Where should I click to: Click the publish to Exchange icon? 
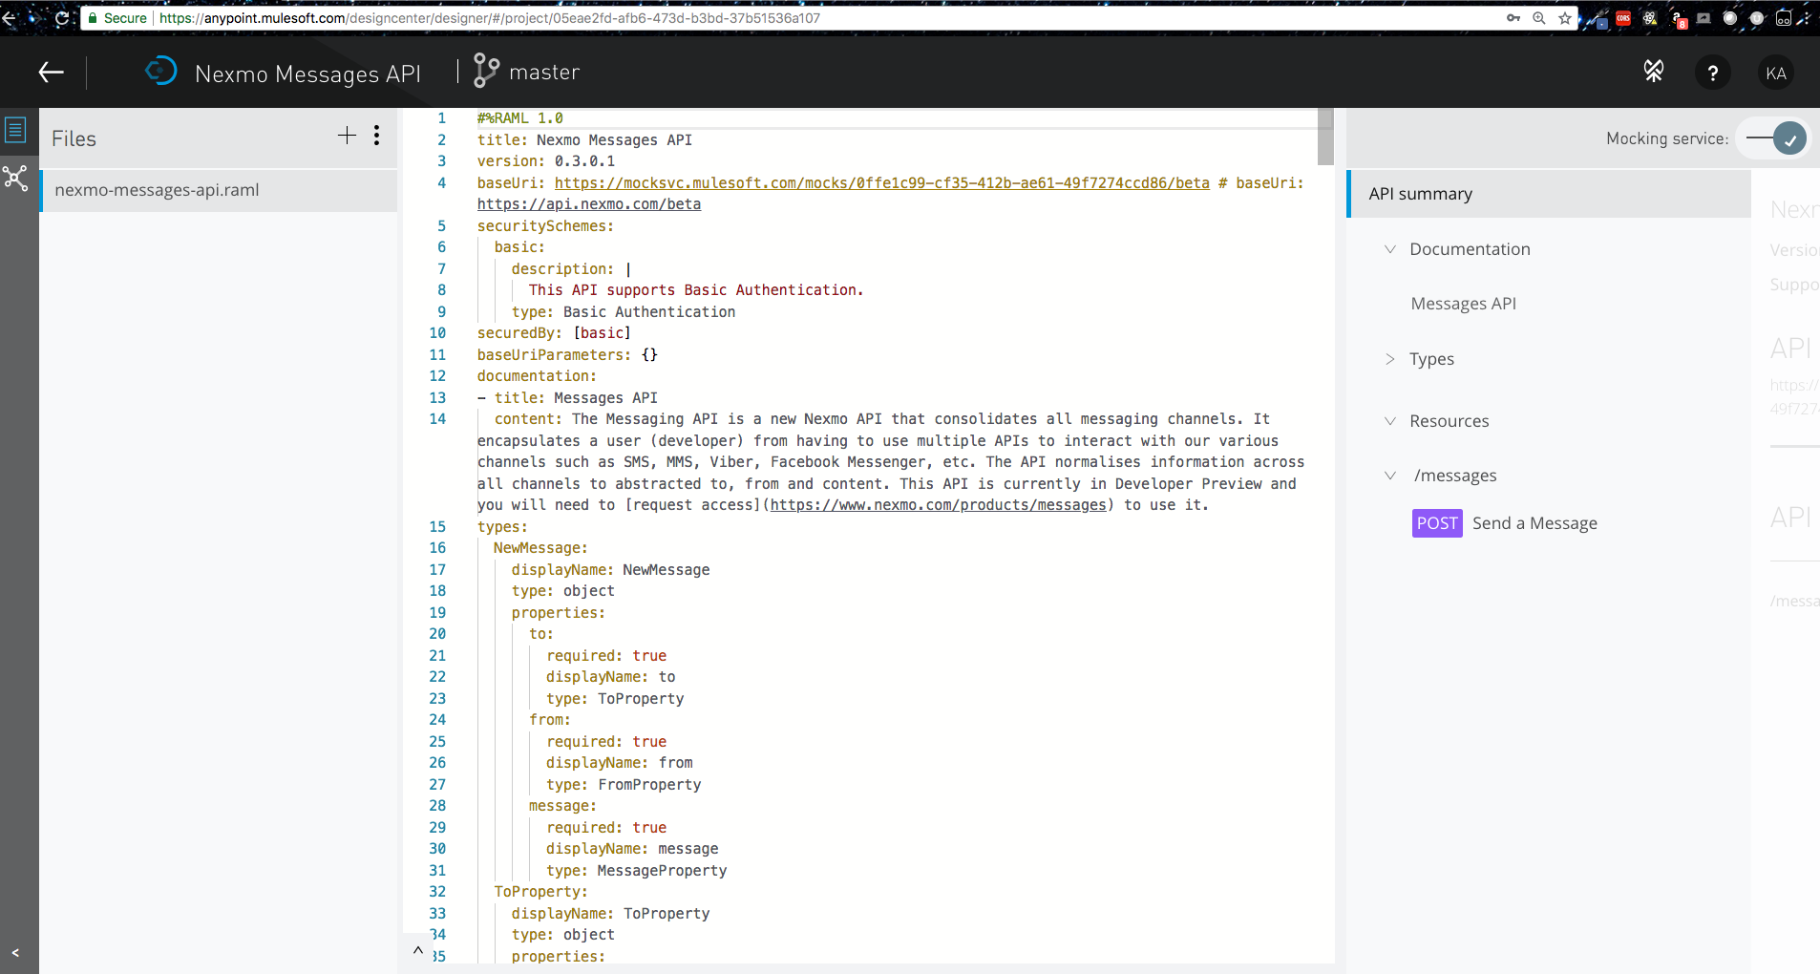tap(1654, 72)
